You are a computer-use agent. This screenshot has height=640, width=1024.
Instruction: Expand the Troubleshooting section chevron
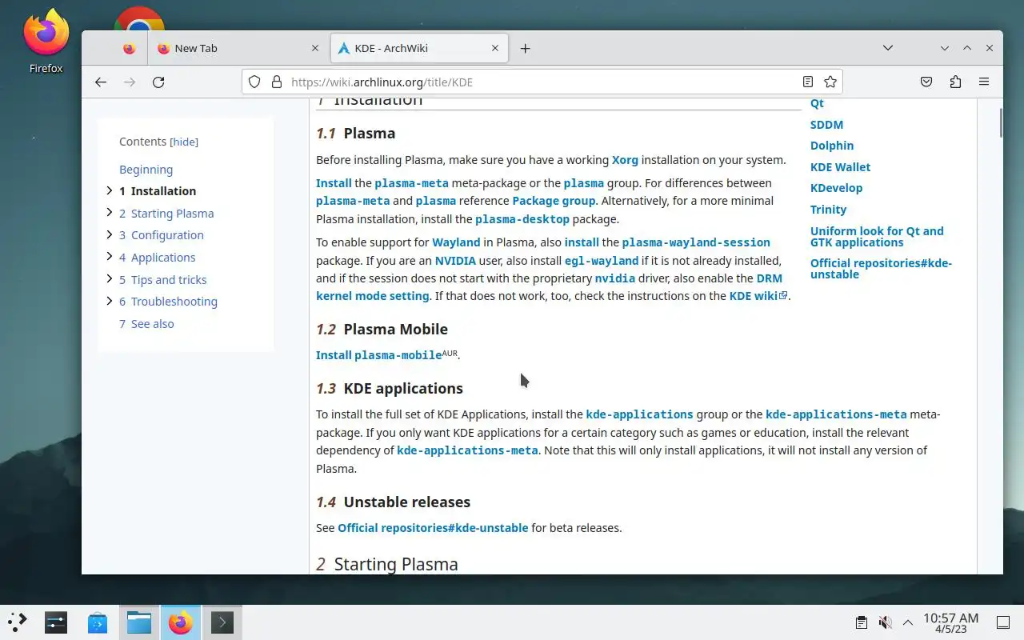pos(110,301)
